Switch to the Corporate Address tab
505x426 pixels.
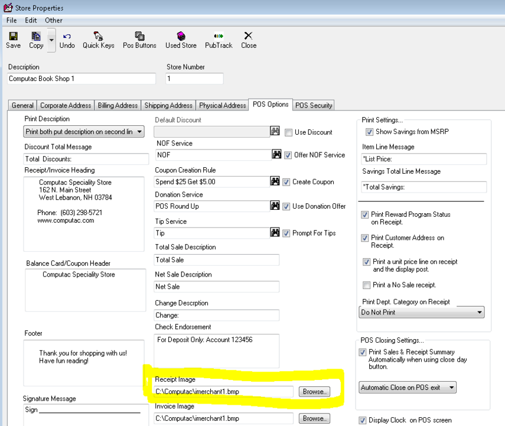(x=66, y=105)
